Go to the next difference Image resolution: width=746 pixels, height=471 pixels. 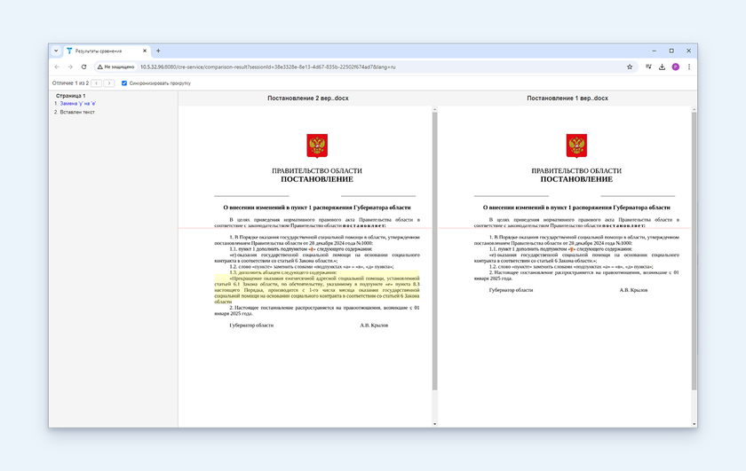(x=109, y=82)
